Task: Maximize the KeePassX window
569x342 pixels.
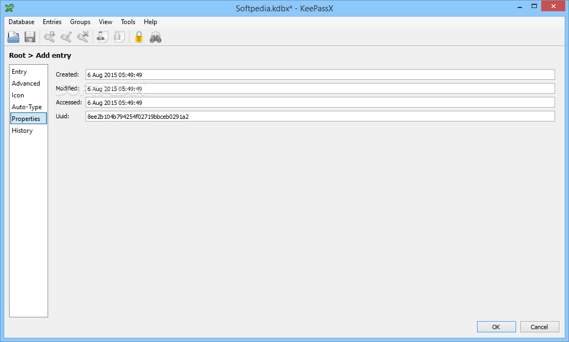Action: tap(534, 6)
